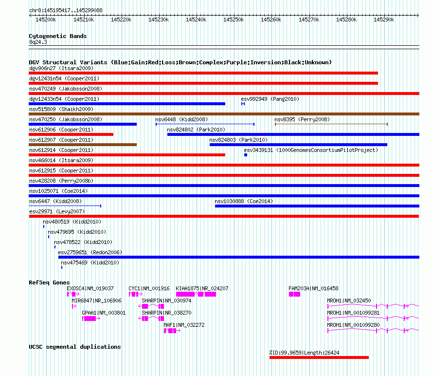Image resolution: width=433 pixels, height=376 pixels.
Task: Select the SHARPIN NM_030974 gene glyph
Action: click(151, 306)
